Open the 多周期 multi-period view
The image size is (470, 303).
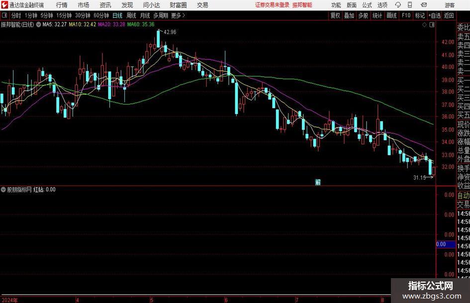(x=161, y=15)
